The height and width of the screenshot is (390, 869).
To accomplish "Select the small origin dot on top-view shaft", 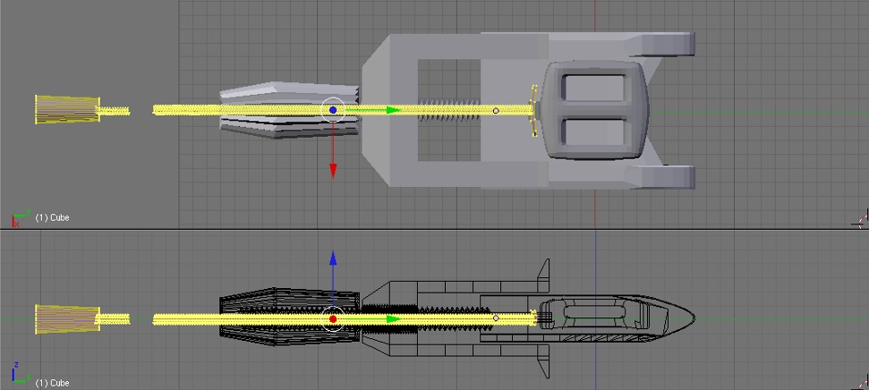I will click(496, 111).
